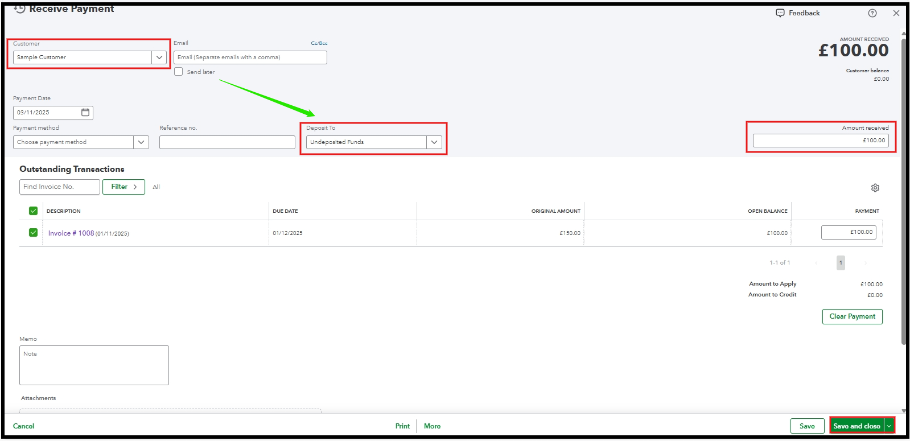The height and width of the screenshot is (441, 910).
Task: Open the More menu
Action: point(432,426)
